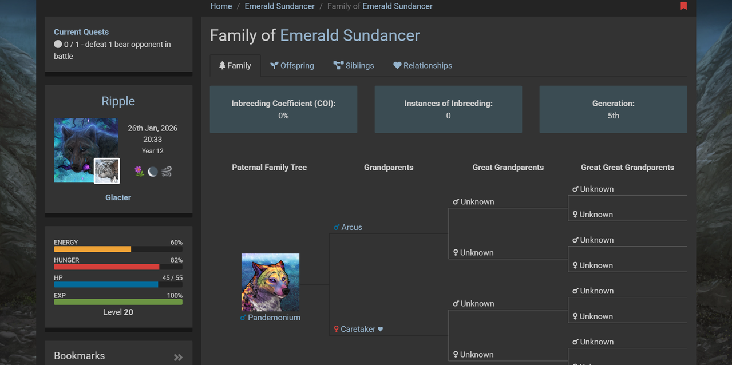
Task: Open the Siblings tab
Action: (354, 65)
